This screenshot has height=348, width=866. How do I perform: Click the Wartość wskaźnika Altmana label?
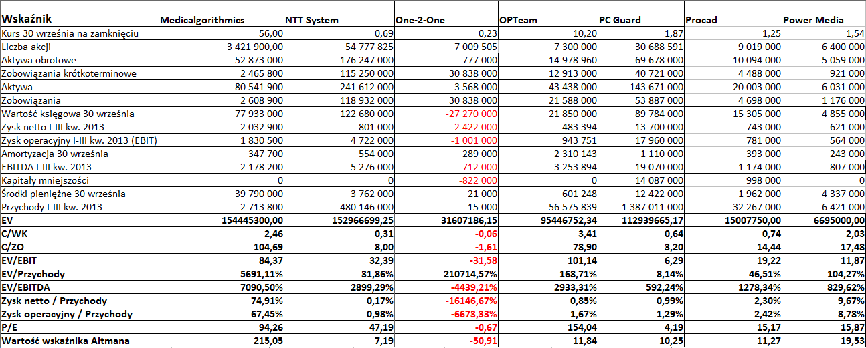click(66, 341)
